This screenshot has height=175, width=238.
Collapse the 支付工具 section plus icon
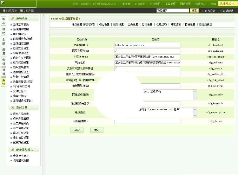coord(12,107)
